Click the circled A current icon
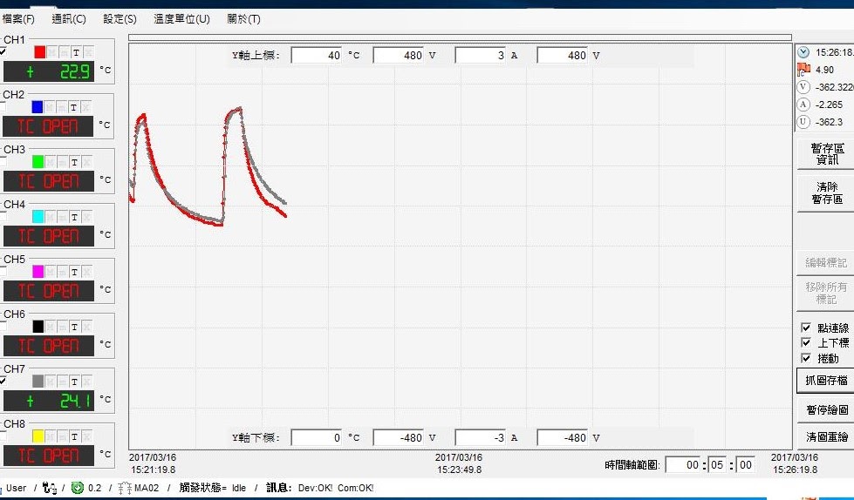854x500 pixels. click(803, 104)
